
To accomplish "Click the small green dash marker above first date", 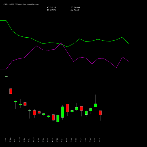I will 6,76.
